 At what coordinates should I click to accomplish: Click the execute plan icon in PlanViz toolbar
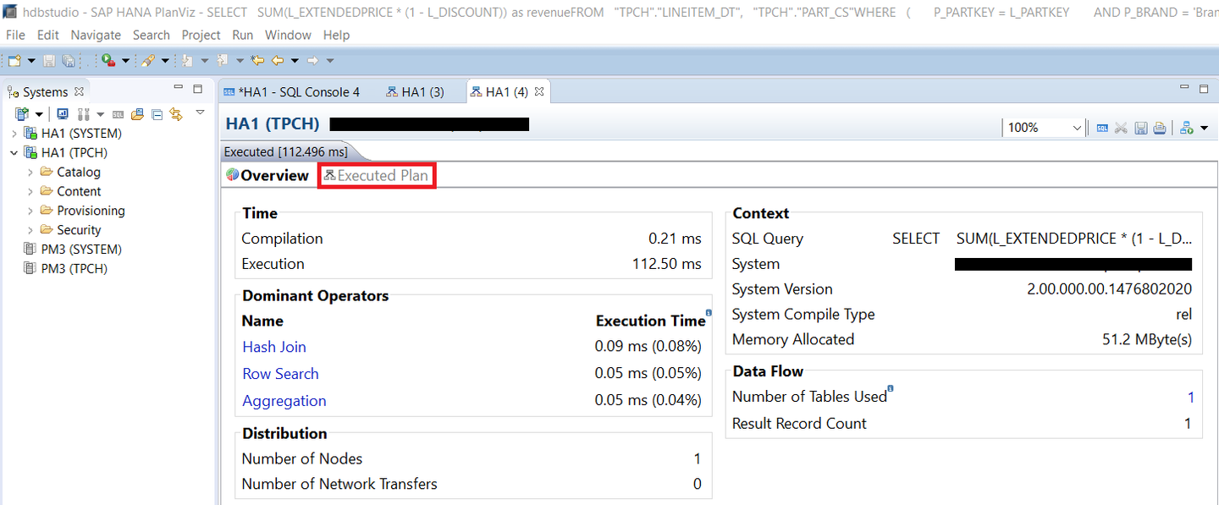click(x=1187, y=128)
